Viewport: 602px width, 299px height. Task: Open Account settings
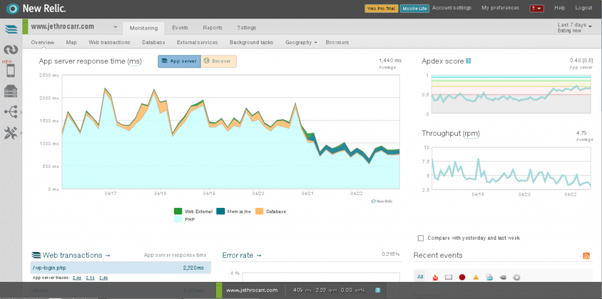pos(451,8)
